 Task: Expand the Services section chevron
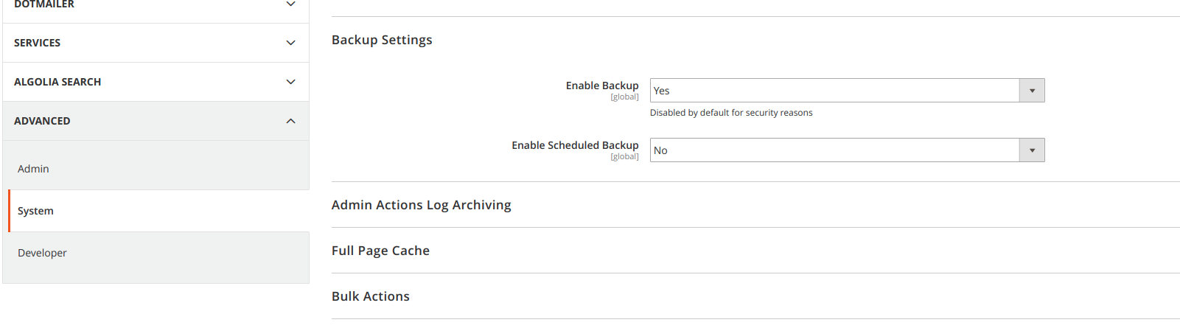[291, 43]
